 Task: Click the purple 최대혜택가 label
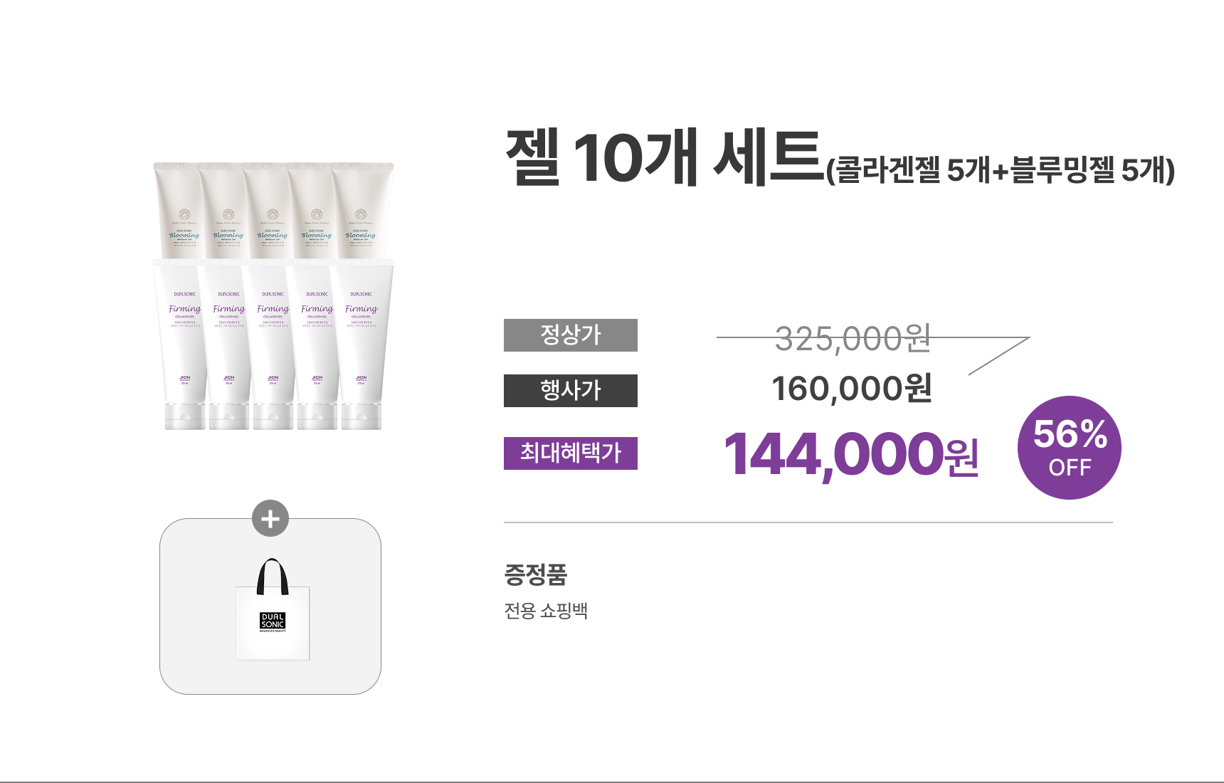tap(570, 453)
